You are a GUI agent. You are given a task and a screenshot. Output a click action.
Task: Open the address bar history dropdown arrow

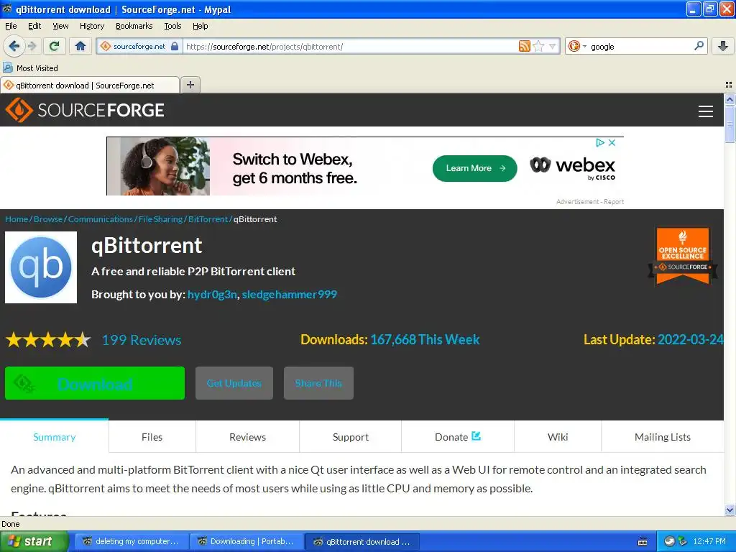pyautogui.click(x=553, y=46)
